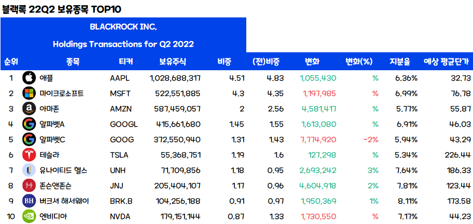Select the stock name 유나이티드 헬스
Viewport: 473px width, 224px height.
63,171
